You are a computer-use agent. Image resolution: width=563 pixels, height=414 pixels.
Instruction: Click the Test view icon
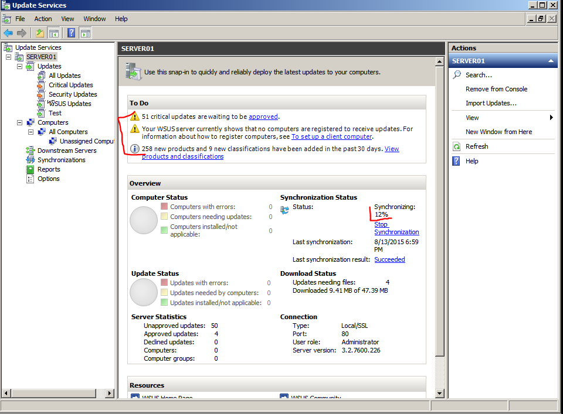click(42, 113)
